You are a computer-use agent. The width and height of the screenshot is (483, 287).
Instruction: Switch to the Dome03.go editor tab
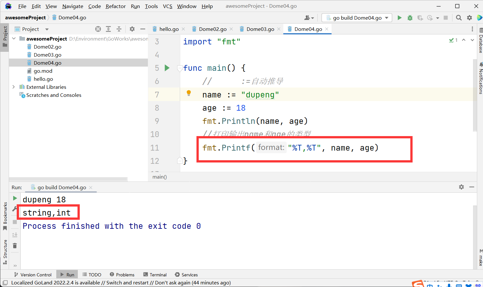(260, 29)
